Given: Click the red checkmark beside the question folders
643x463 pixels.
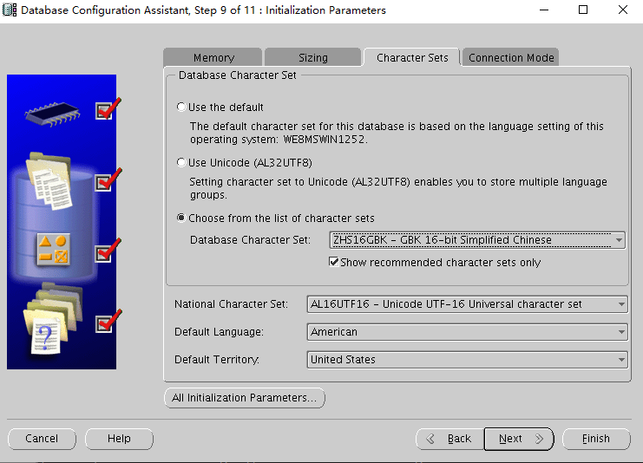Looking at the screenshot, I should [108, 321].
